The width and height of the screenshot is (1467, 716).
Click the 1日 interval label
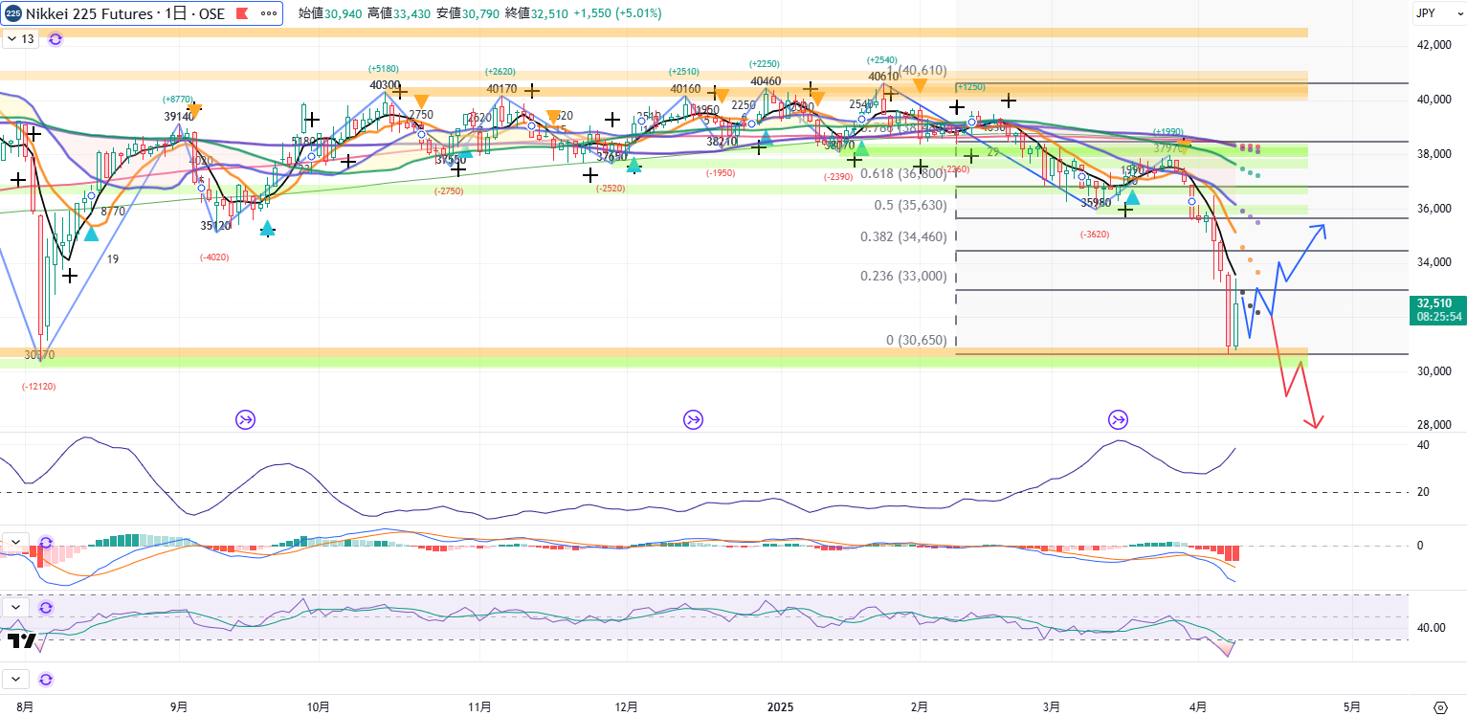[x=173, y=14]
